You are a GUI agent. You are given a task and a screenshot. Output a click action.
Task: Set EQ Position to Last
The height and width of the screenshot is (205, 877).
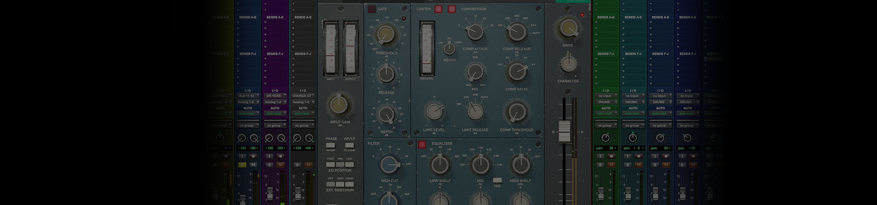click(x=349, y=165)
